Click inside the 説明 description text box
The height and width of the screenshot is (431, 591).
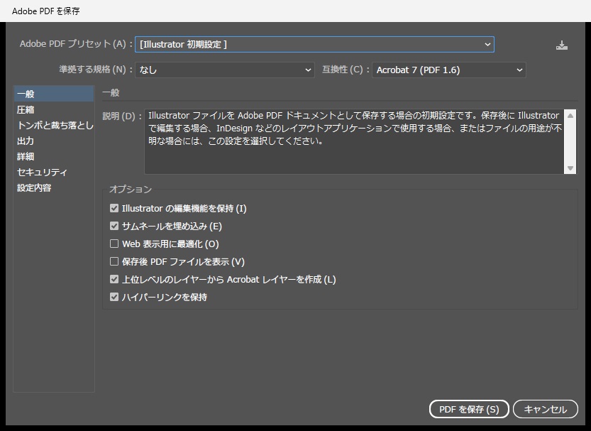point(354,141)
